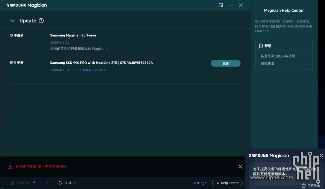Switch Magician to mini window mode icon
Viewport: 325px width, 189px height.
point(221,5)
